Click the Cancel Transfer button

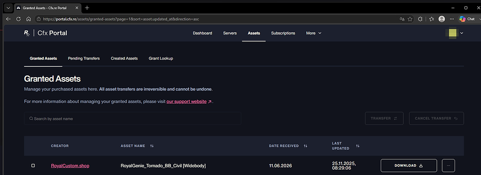click(x=436, y=118)
